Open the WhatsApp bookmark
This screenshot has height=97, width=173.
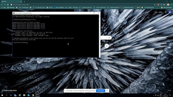pos(11,8)
